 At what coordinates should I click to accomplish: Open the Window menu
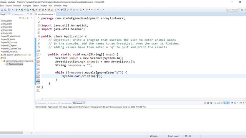[57, 5]
